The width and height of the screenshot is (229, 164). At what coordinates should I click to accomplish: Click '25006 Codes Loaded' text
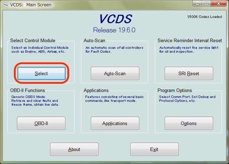click(x=204, y=17)
